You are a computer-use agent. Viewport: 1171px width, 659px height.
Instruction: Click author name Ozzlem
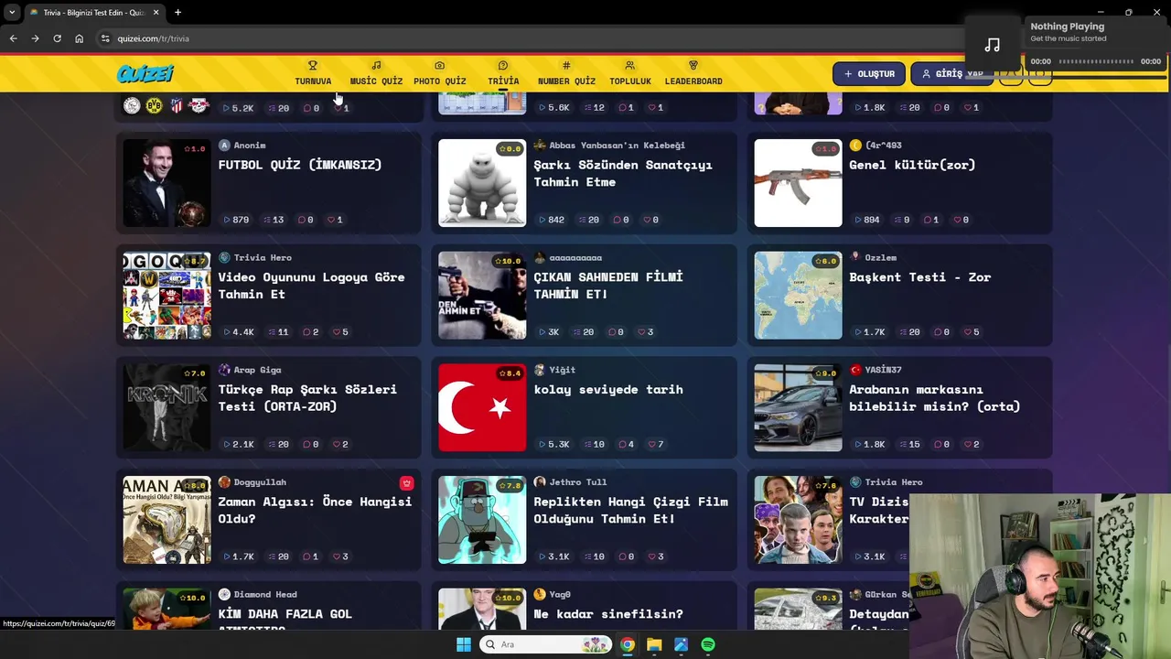[x=880, y=258]
